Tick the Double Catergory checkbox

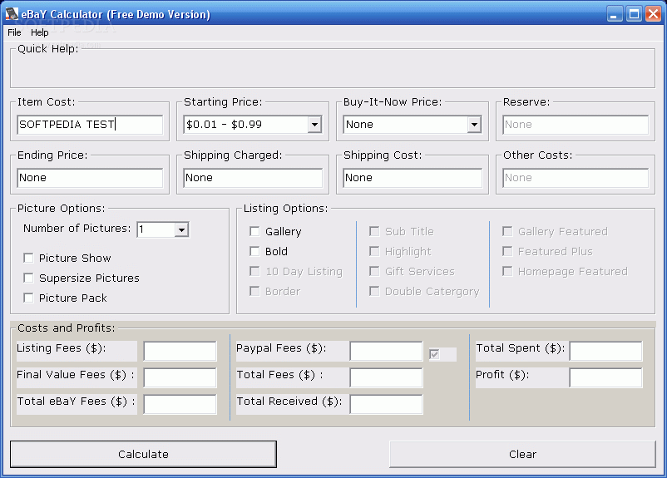pos(374,291)
